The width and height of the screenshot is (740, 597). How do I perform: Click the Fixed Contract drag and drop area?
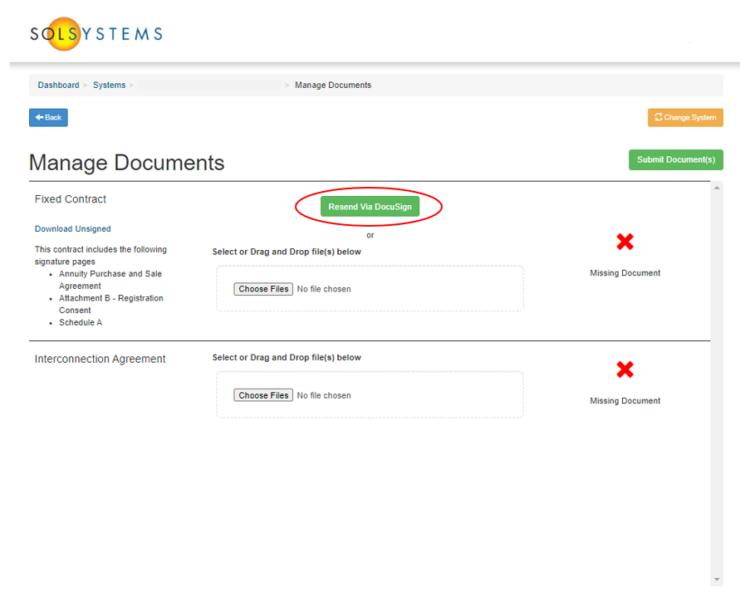point(415,288)
